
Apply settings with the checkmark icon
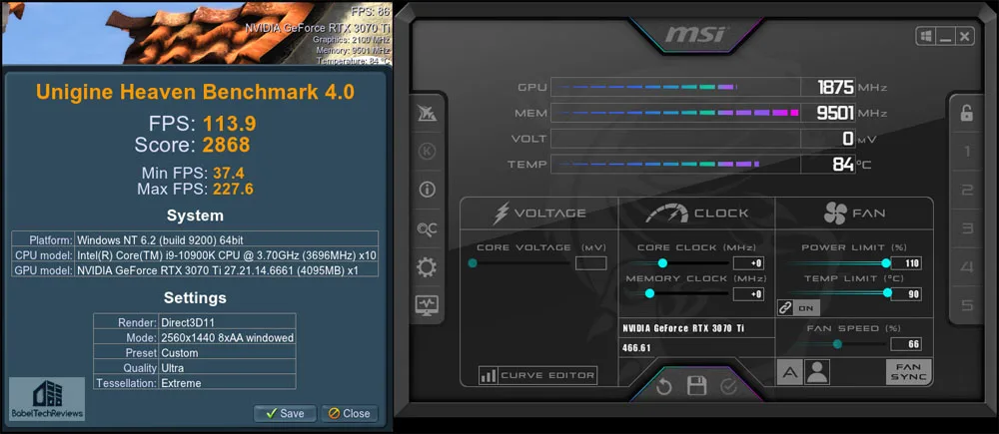[728, 386]
